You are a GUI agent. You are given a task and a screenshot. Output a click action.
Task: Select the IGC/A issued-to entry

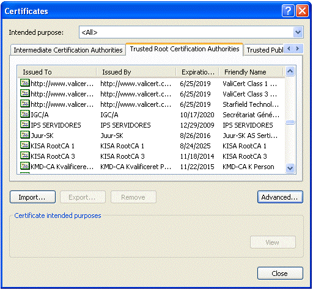pyautogui.click(x=40, y=115)
